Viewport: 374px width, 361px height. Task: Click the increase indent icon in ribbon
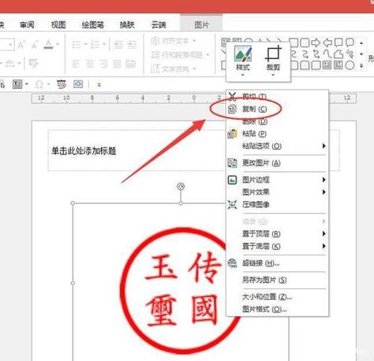(132, 45)
